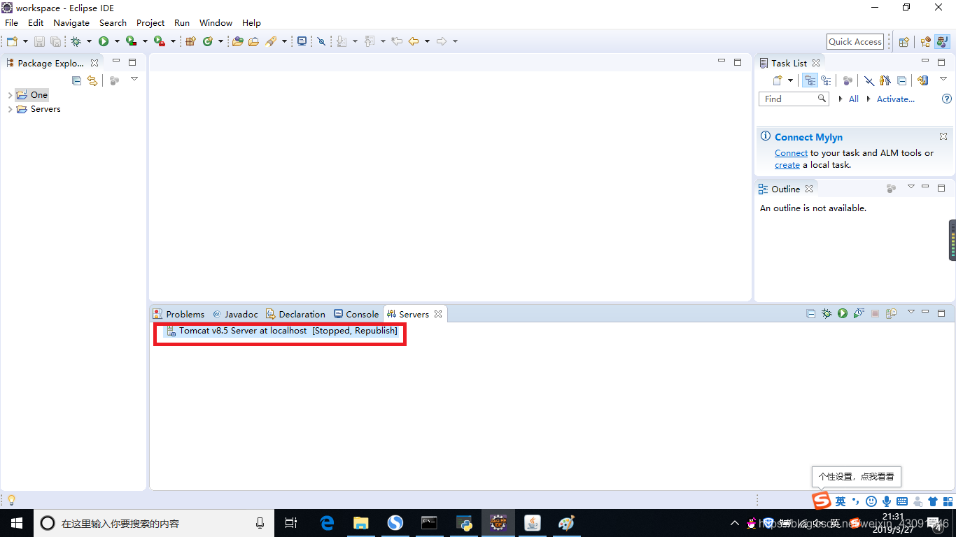Click Collapse All in Servers view toolbar
Viewport: 956px width, 537px height.
coord(810,313)
